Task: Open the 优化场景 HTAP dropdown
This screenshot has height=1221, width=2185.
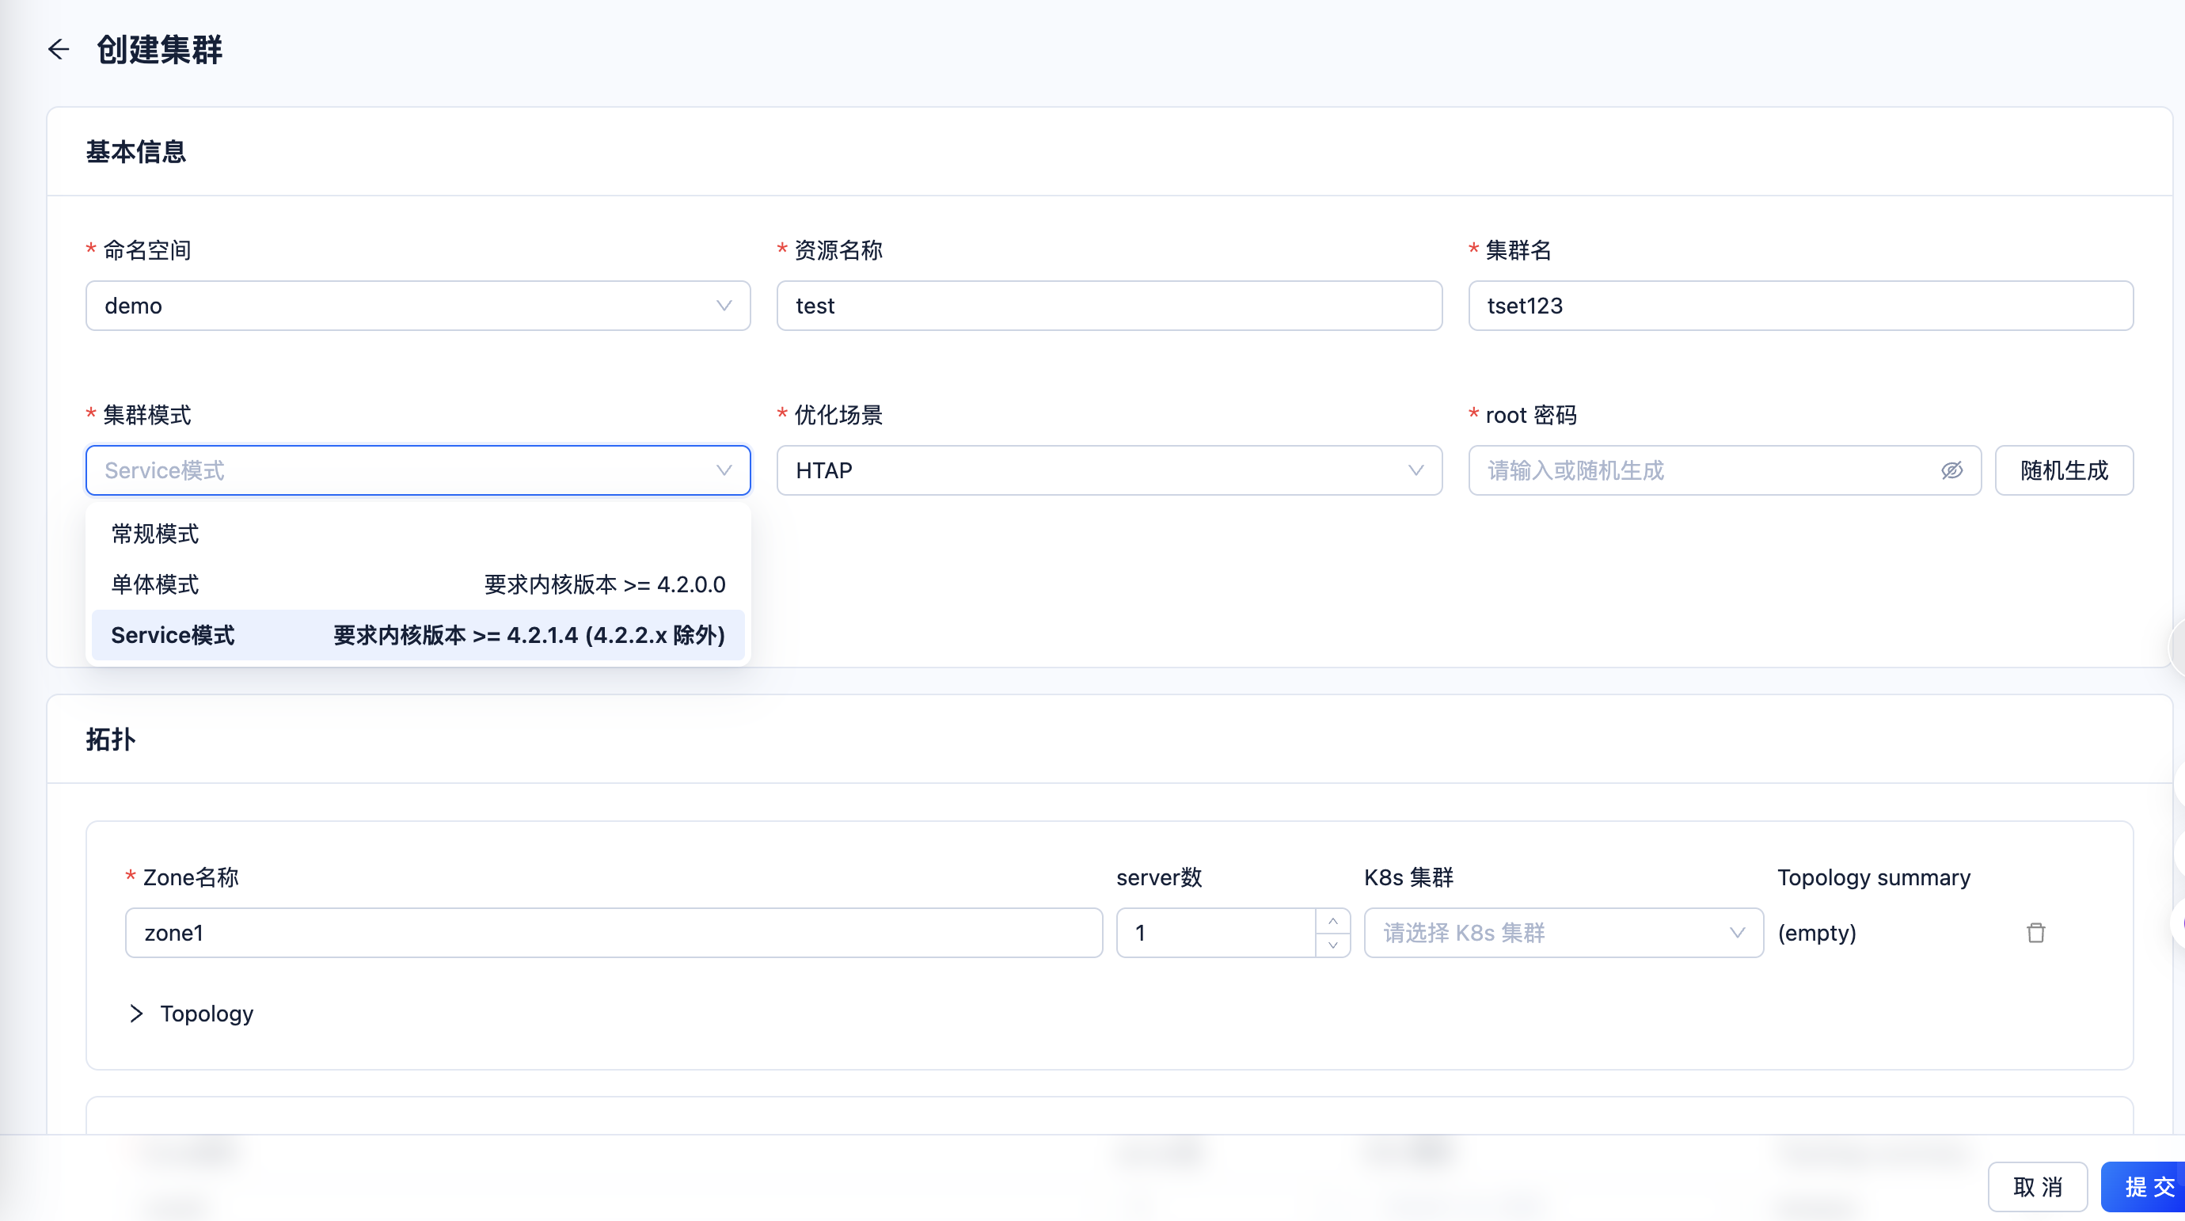Action: pos(1108,470)
